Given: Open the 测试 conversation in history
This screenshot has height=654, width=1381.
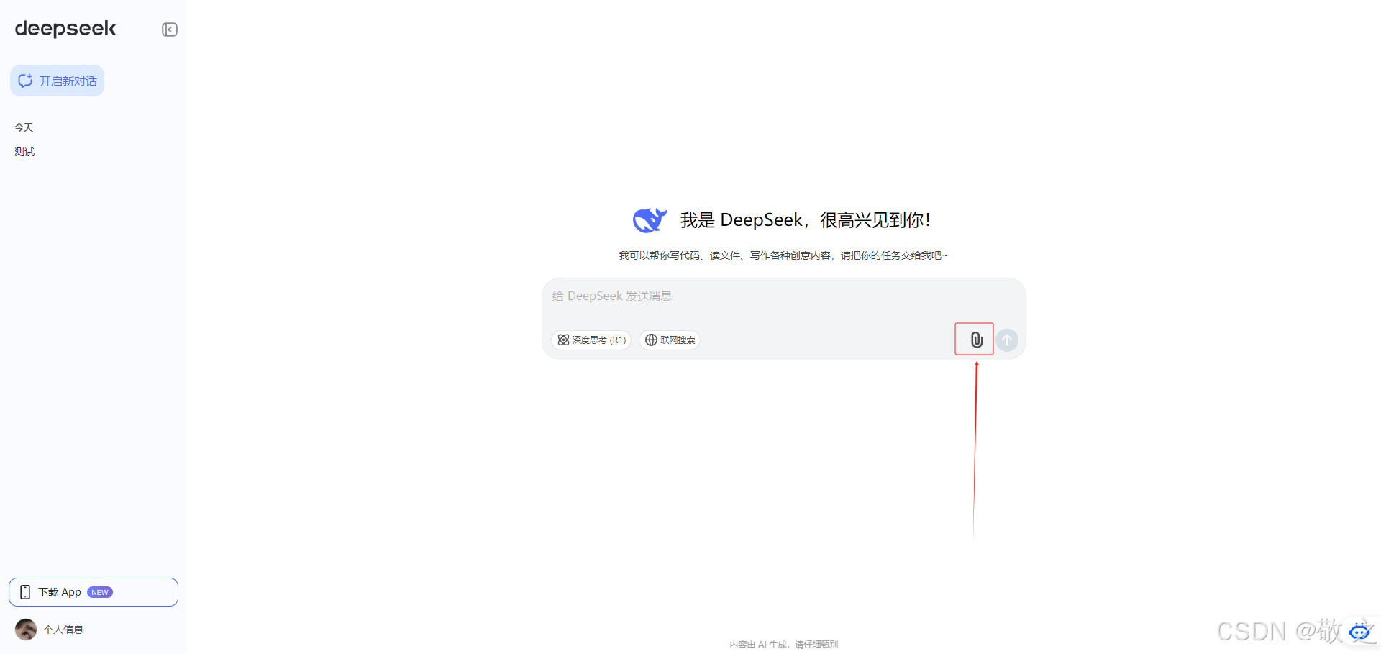Looking at the screenshot, I should tap(24, 152).
